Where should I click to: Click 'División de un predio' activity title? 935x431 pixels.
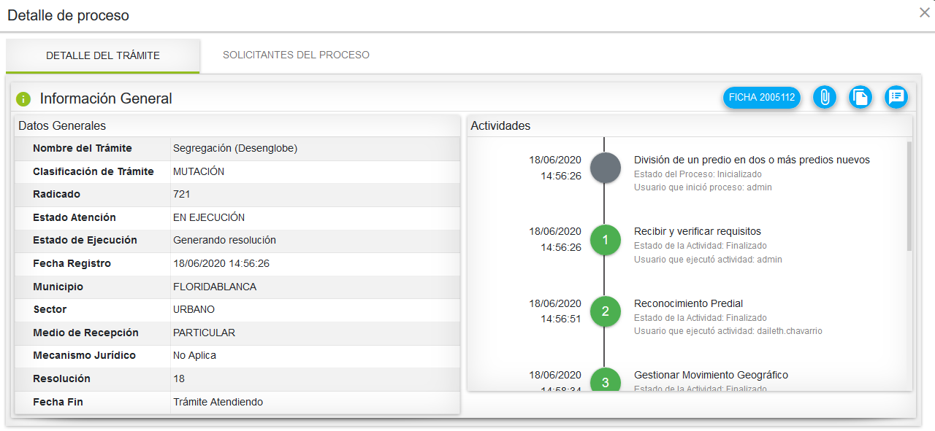[x=752, y=160]
